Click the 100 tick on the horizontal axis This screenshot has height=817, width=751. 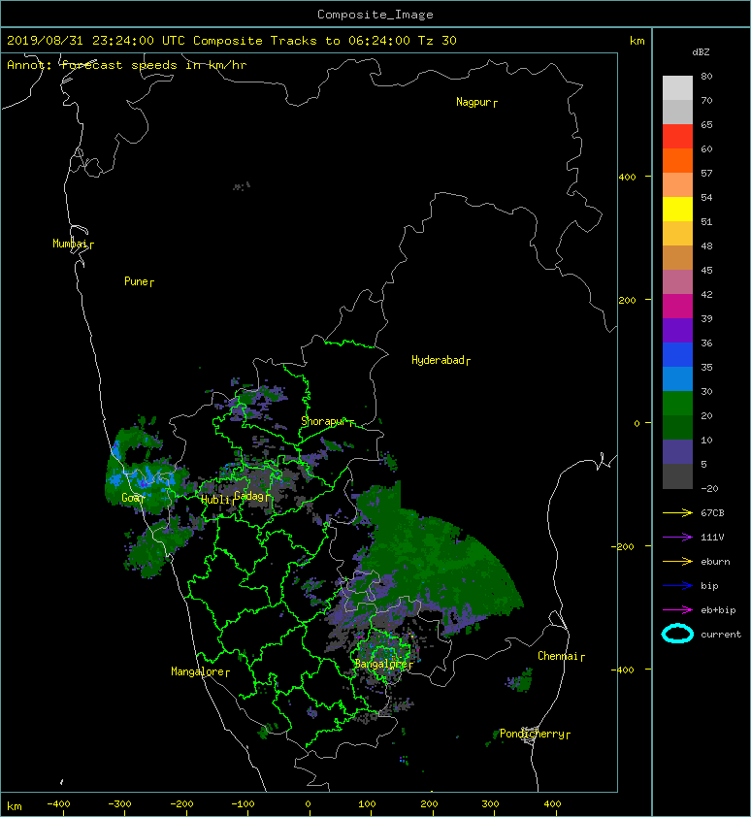tap(368, 804)
